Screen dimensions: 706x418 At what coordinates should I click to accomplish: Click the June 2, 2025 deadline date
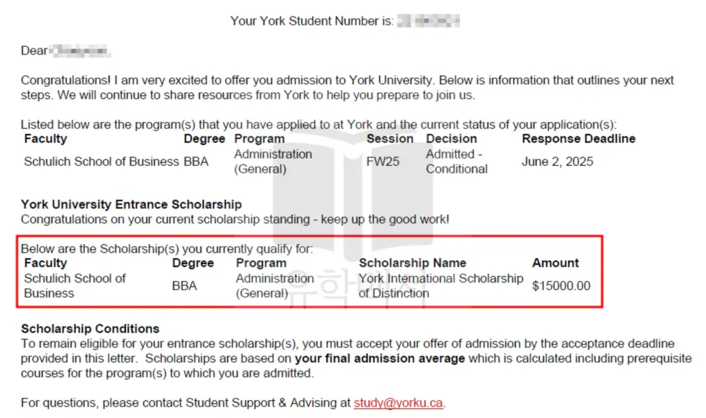coord(557,161)
